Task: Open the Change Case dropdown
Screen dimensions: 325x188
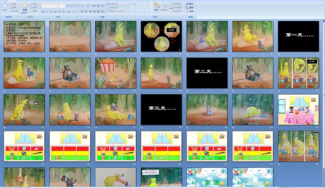Action: coord(69,12)
